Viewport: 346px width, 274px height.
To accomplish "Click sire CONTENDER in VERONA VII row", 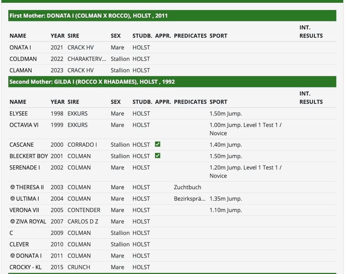I will tap(84, 210).
